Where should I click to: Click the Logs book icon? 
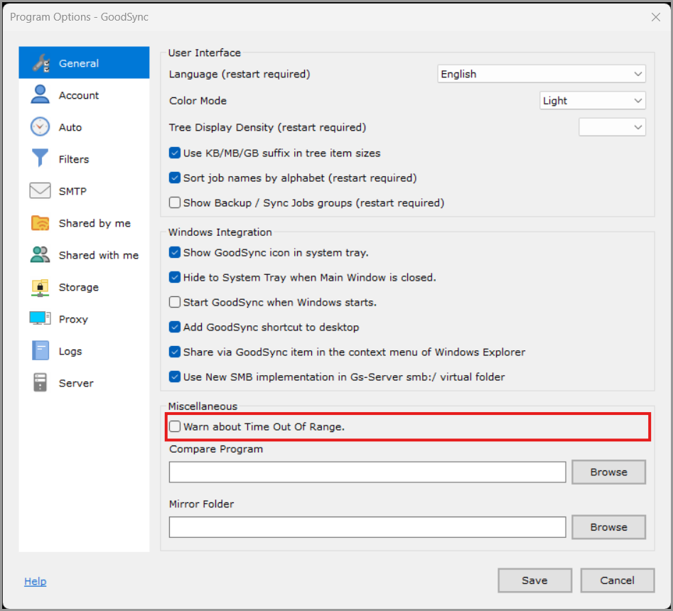click(41, 351)
